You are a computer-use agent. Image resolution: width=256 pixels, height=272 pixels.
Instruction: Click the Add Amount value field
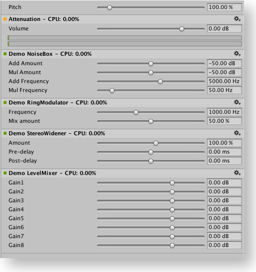click(x=224, y=63)
